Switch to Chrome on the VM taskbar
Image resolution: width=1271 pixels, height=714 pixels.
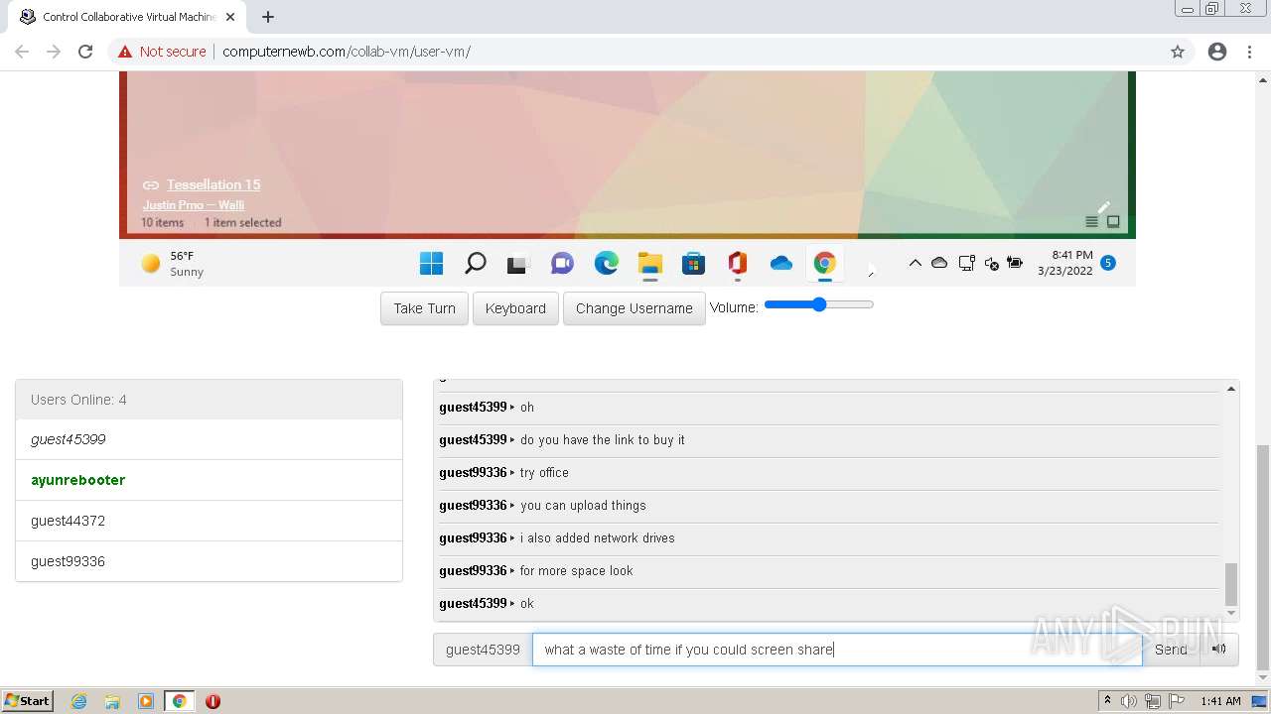(x=824, y=263)
